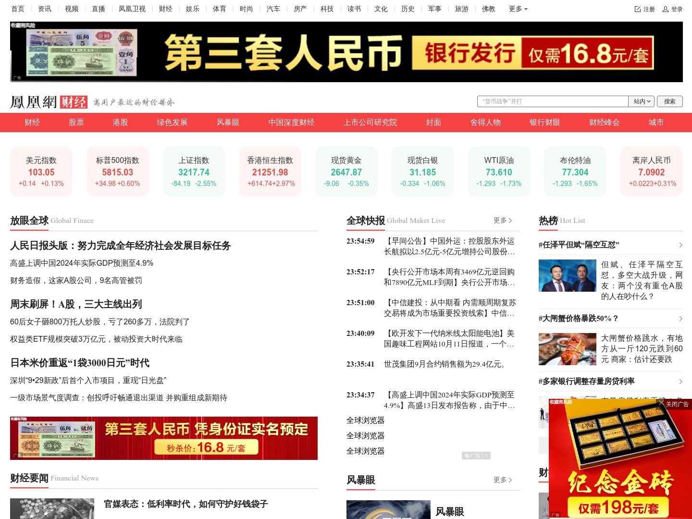The image size is (692, 519).
Task: Open the 站内 search scope dropdown
Action: pyautogui.click(x=642, y=101)
